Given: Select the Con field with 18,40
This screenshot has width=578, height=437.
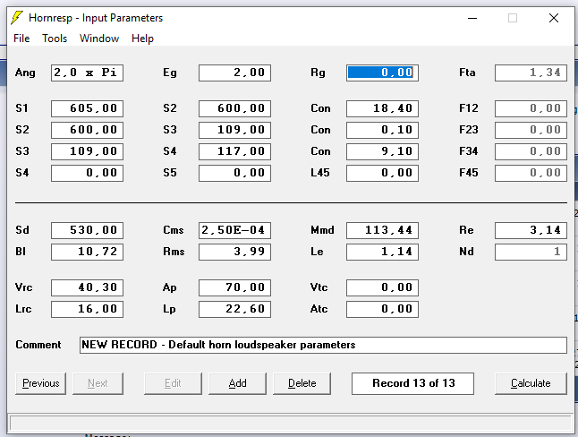Looking at the screenshot, I should [x=383, y=108].
